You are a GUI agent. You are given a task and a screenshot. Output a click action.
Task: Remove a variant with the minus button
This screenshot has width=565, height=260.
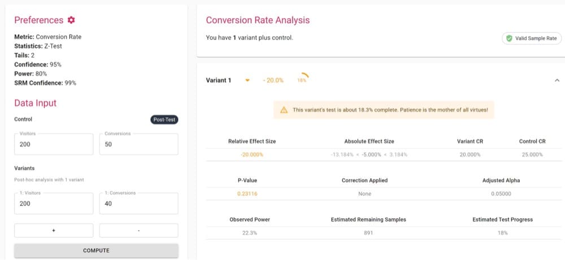tap(139, 231)
